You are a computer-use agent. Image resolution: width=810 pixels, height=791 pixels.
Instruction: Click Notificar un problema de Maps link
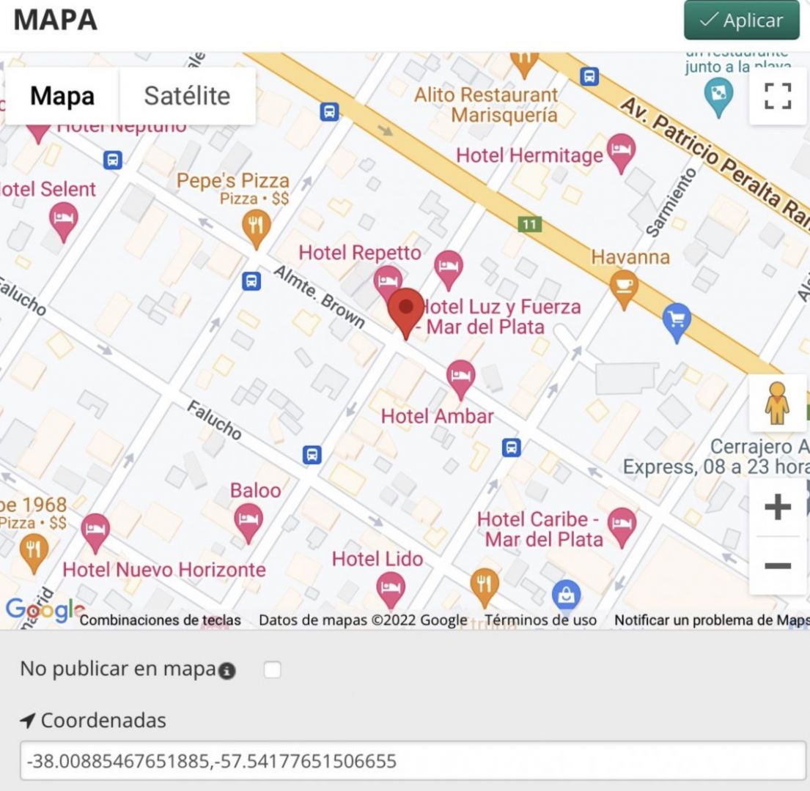coord(711,620)
